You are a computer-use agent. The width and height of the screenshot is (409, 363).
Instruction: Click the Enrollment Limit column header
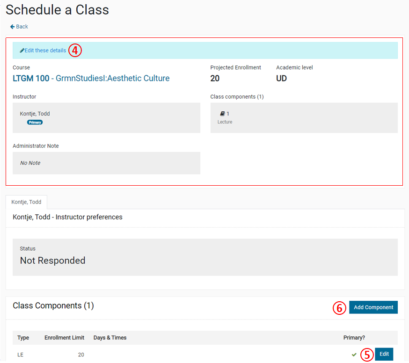(64, 337)
